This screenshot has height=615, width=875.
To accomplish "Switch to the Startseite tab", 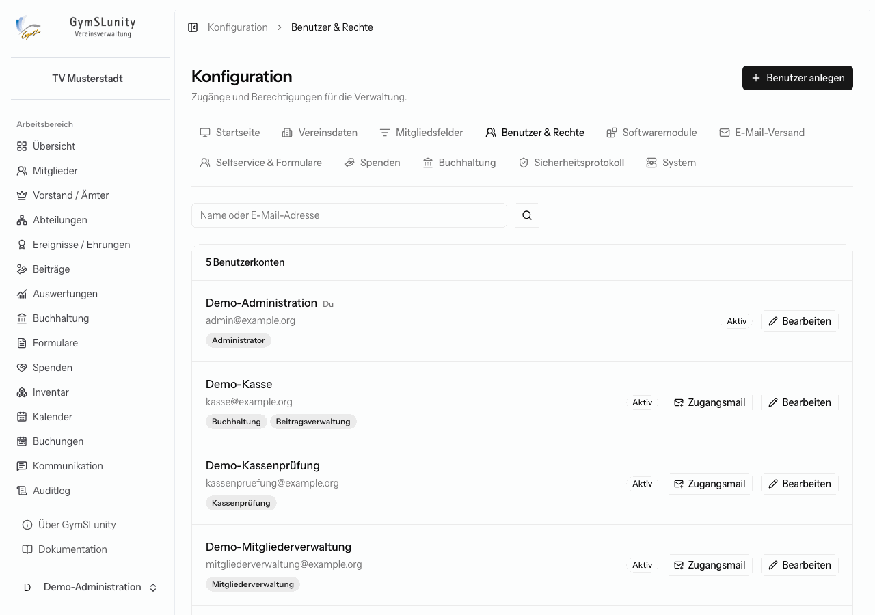I will click(x=230, y=133).
